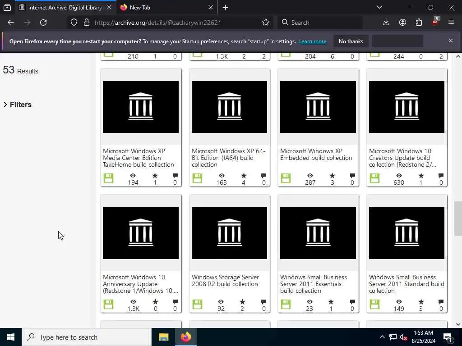
Task: Go back to the previous page
Action: tap(11, 23)
